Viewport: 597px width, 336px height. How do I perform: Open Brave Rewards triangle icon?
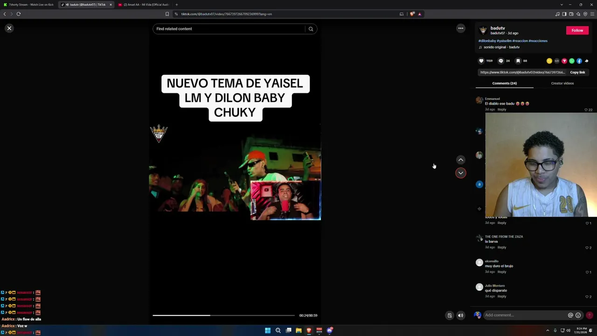[x=419, y=14]
